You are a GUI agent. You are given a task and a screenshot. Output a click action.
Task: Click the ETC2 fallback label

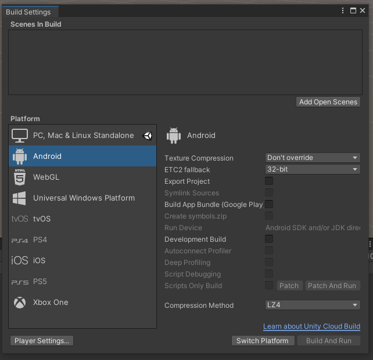coord(187,170)
